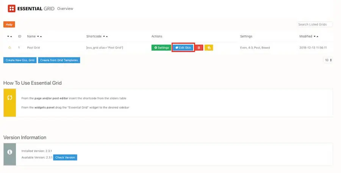Click settings summary Even, 4:3, Post, Boxed
The width and height of the screenshot is (341, 173).
coord(255,48)
